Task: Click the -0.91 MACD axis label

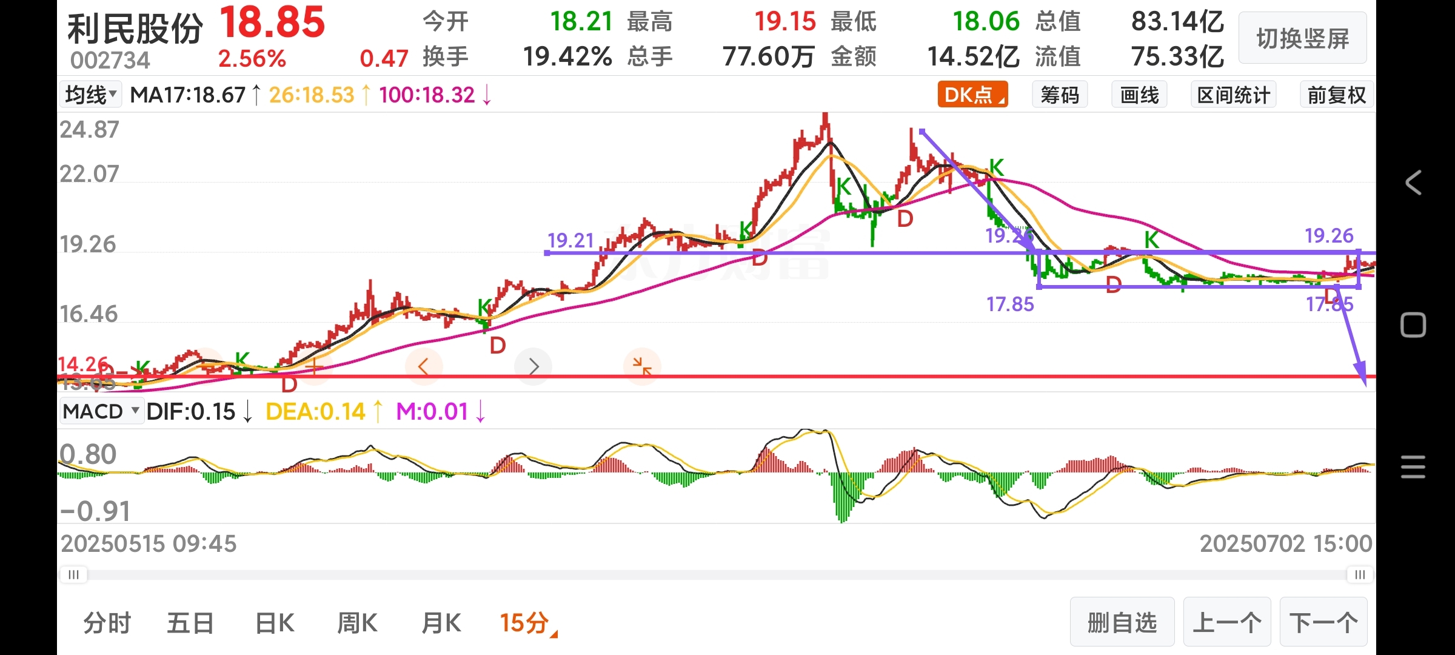Action: [x=95, y=511]
